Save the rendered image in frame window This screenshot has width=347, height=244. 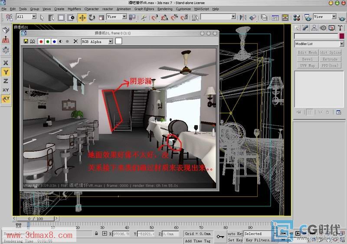(x=26, y=41)
